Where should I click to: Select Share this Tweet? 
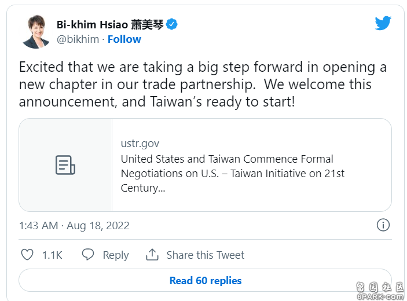206,255
